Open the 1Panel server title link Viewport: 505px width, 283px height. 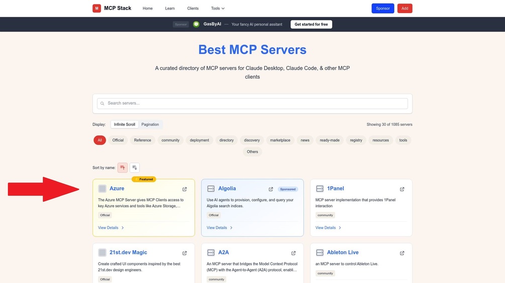coord(335,189)
